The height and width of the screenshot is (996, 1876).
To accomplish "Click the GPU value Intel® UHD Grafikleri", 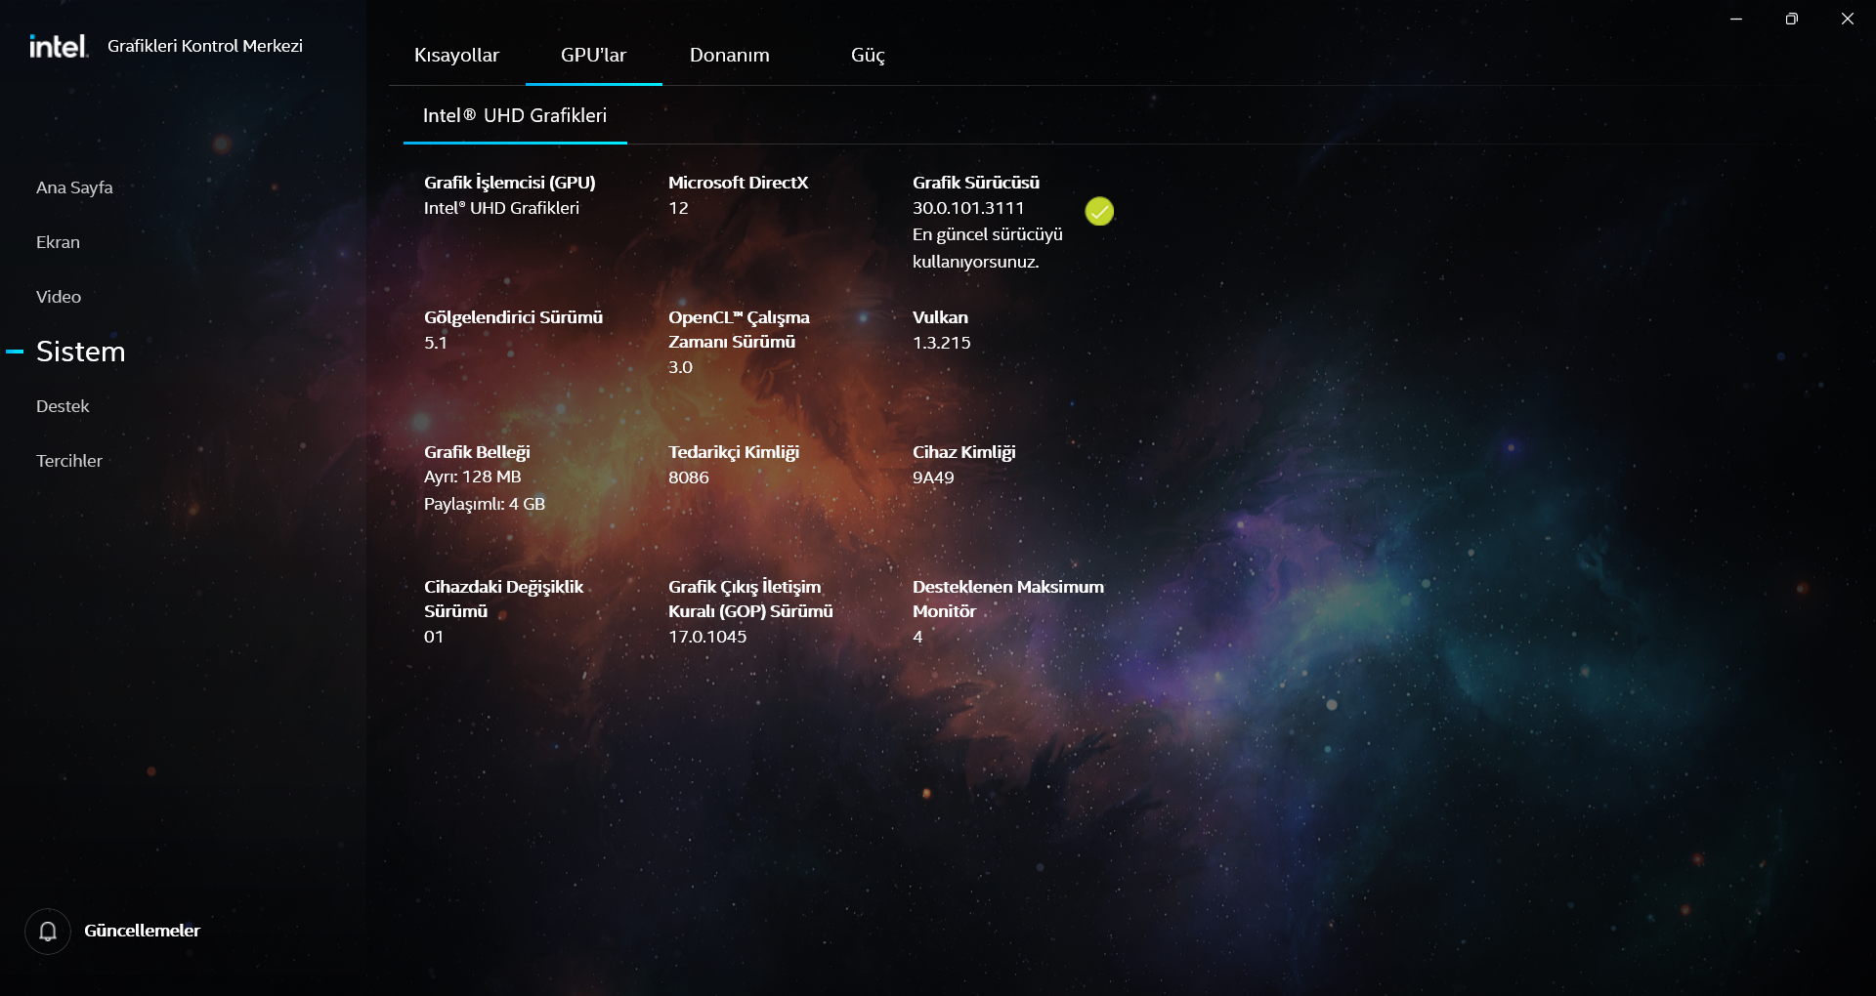I will tap(501, 208).
